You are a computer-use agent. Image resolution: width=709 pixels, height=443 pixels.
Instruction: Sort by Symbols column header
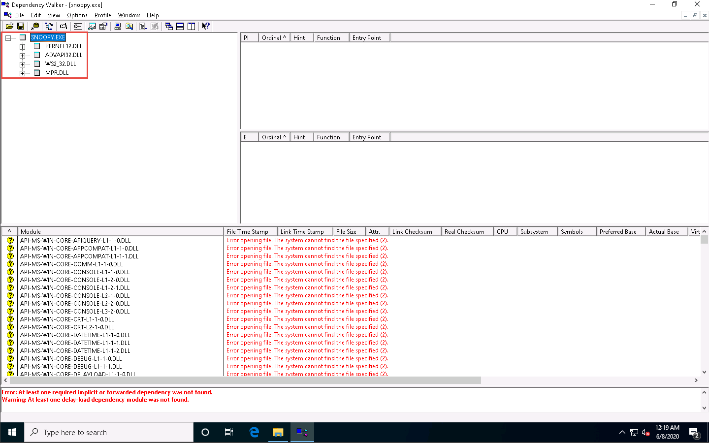577,232
